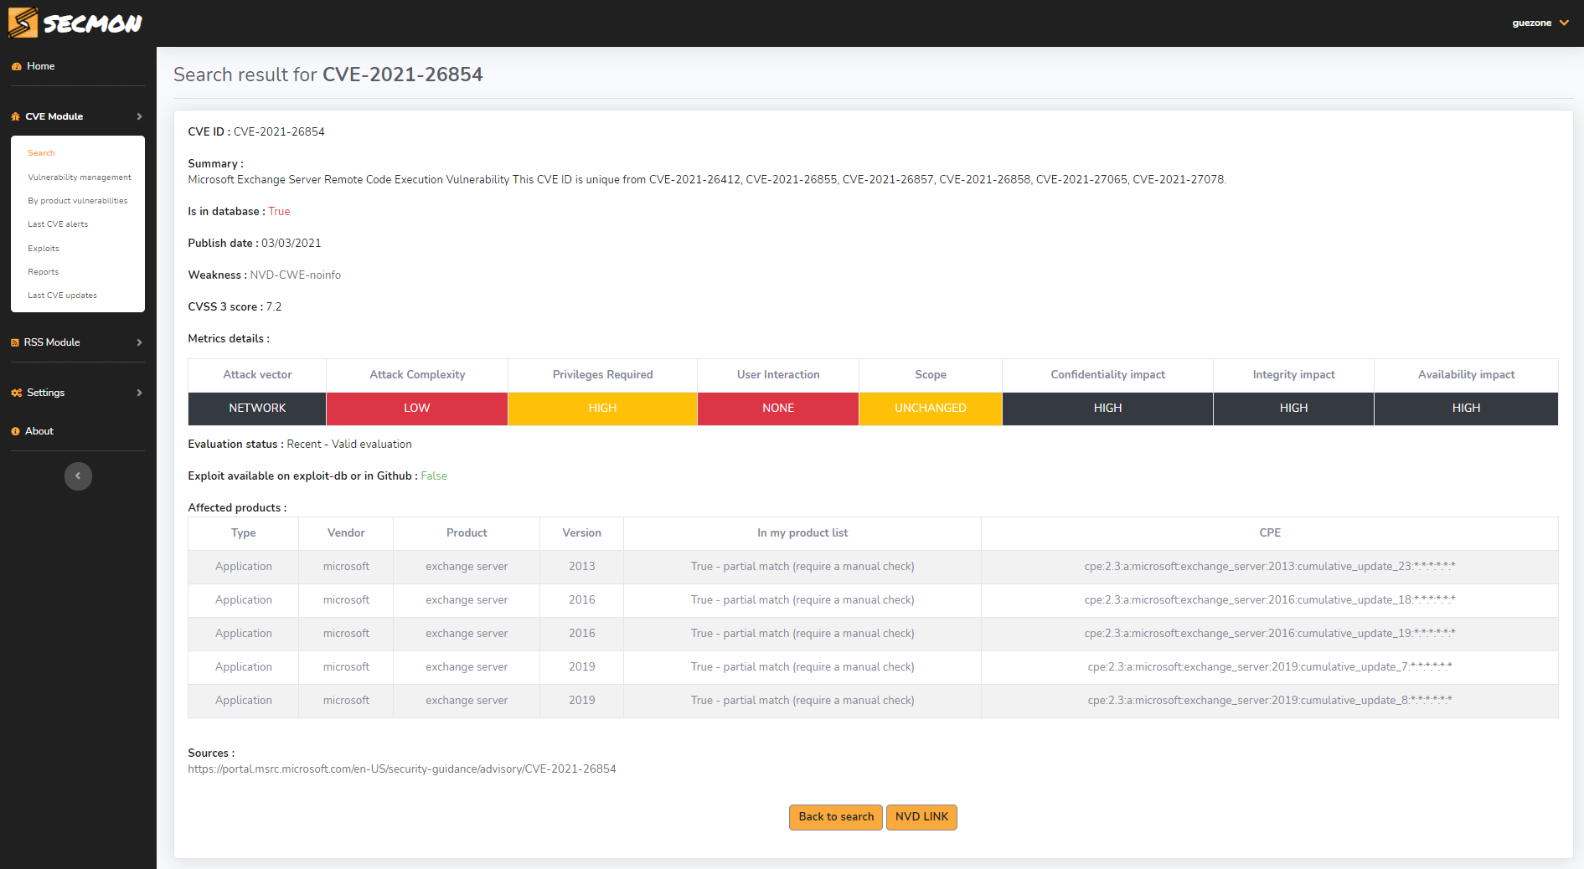The height and width of the screenshot is (869, 1584).
Task: Click the Scope column header
Action: (931, 375)
